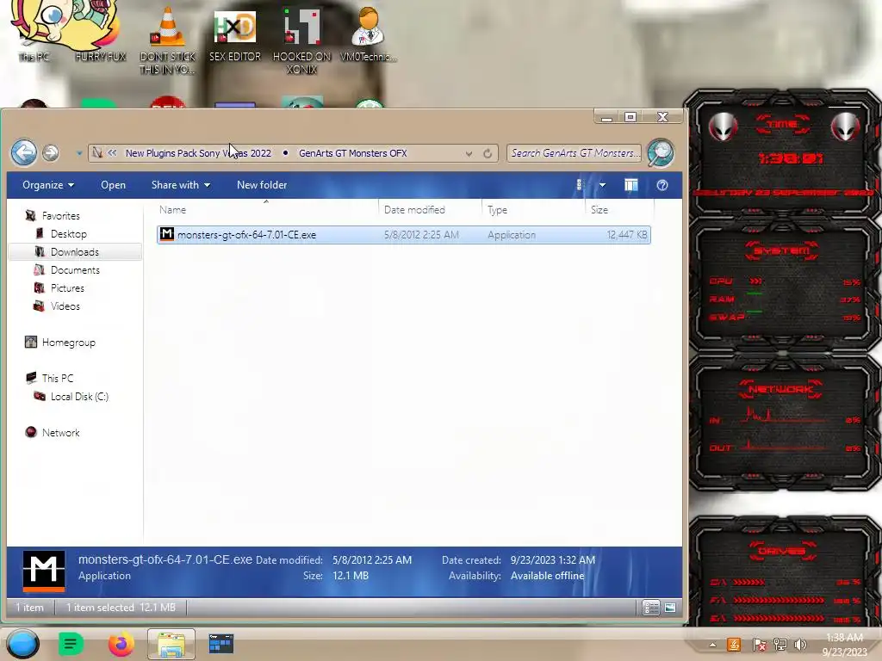Image resolution: width=882 pixels, height=661 pixels.
Task: Click the orange tray icon
Action: (x=734, y=645)
